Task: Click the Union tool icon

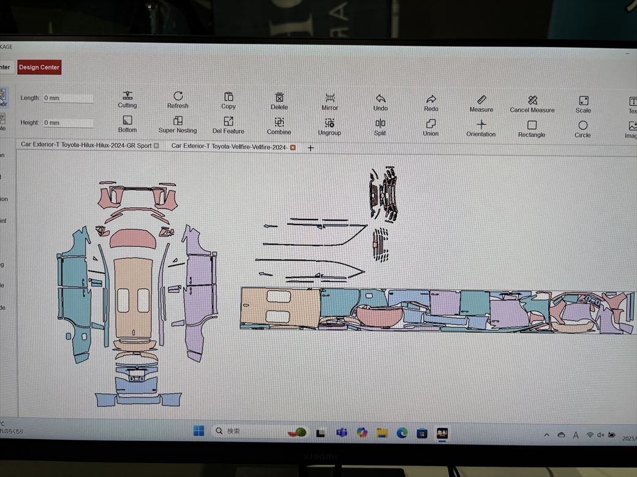Action: tap(431, 124)
